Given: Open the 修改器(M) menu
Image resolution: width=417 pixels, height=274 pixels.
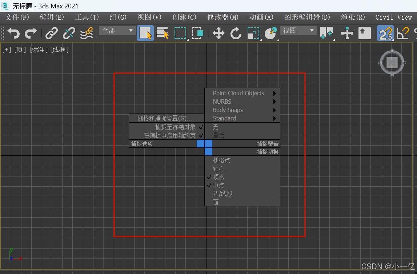Looking at the screenshot, I should [222, 17].
